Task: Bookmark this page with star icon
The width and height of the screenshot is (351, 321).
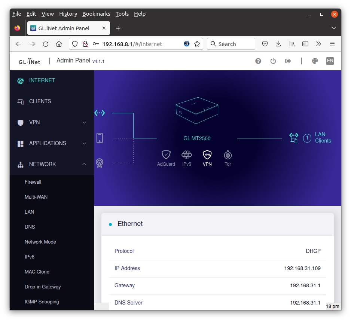Action: 197,44
